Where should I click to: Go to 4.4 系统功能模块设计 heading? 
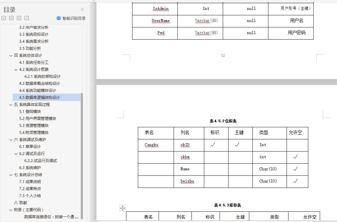[x=38, y=91]
